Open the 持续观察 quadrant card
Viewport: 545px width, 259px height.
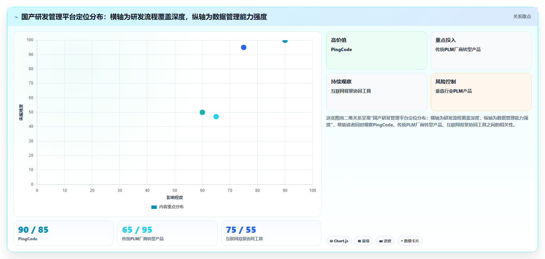[x=376, y=92]
